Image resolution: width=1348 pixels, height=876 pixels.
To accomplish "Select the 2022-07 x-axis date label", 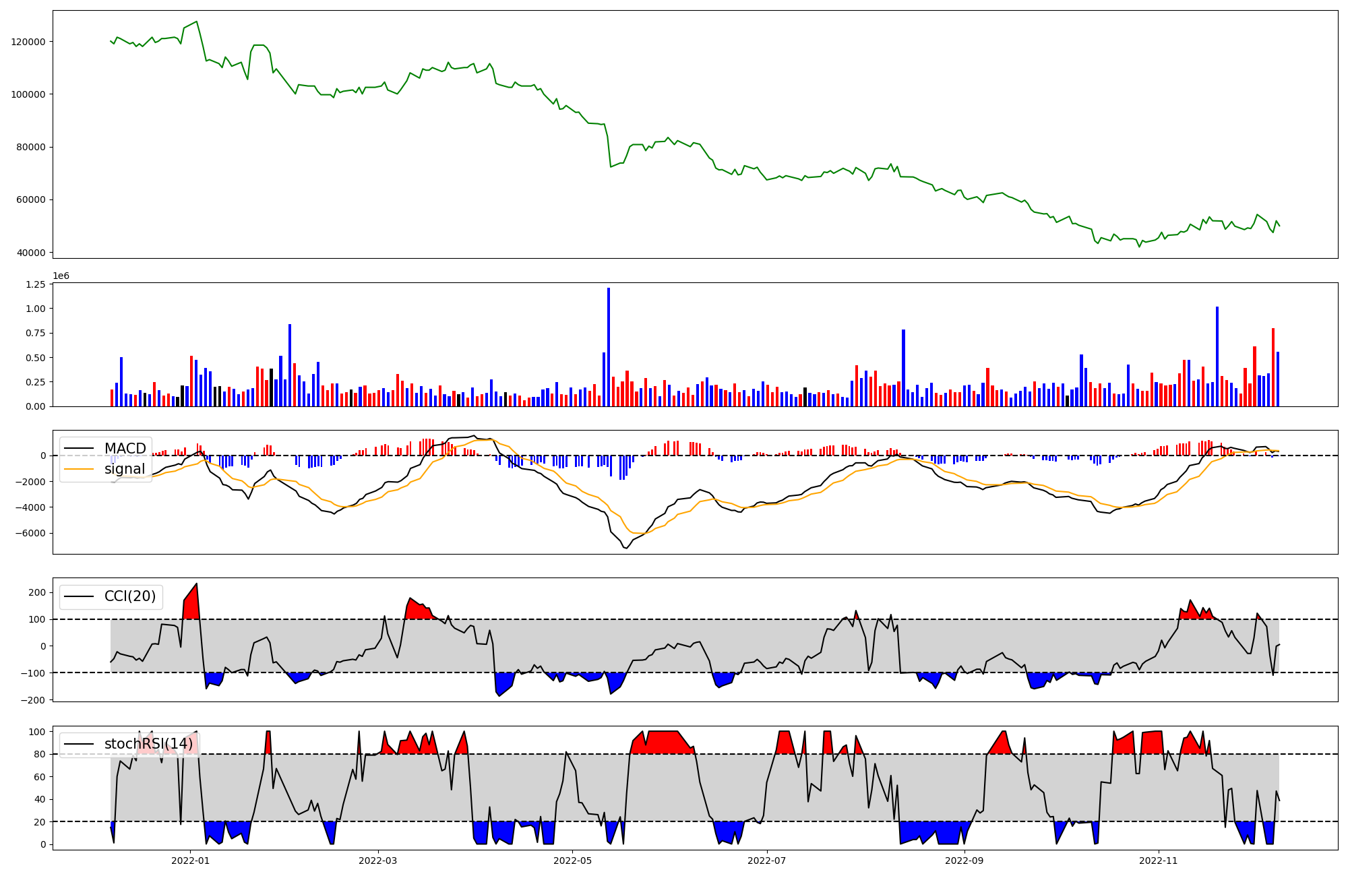I will point(767,861).
